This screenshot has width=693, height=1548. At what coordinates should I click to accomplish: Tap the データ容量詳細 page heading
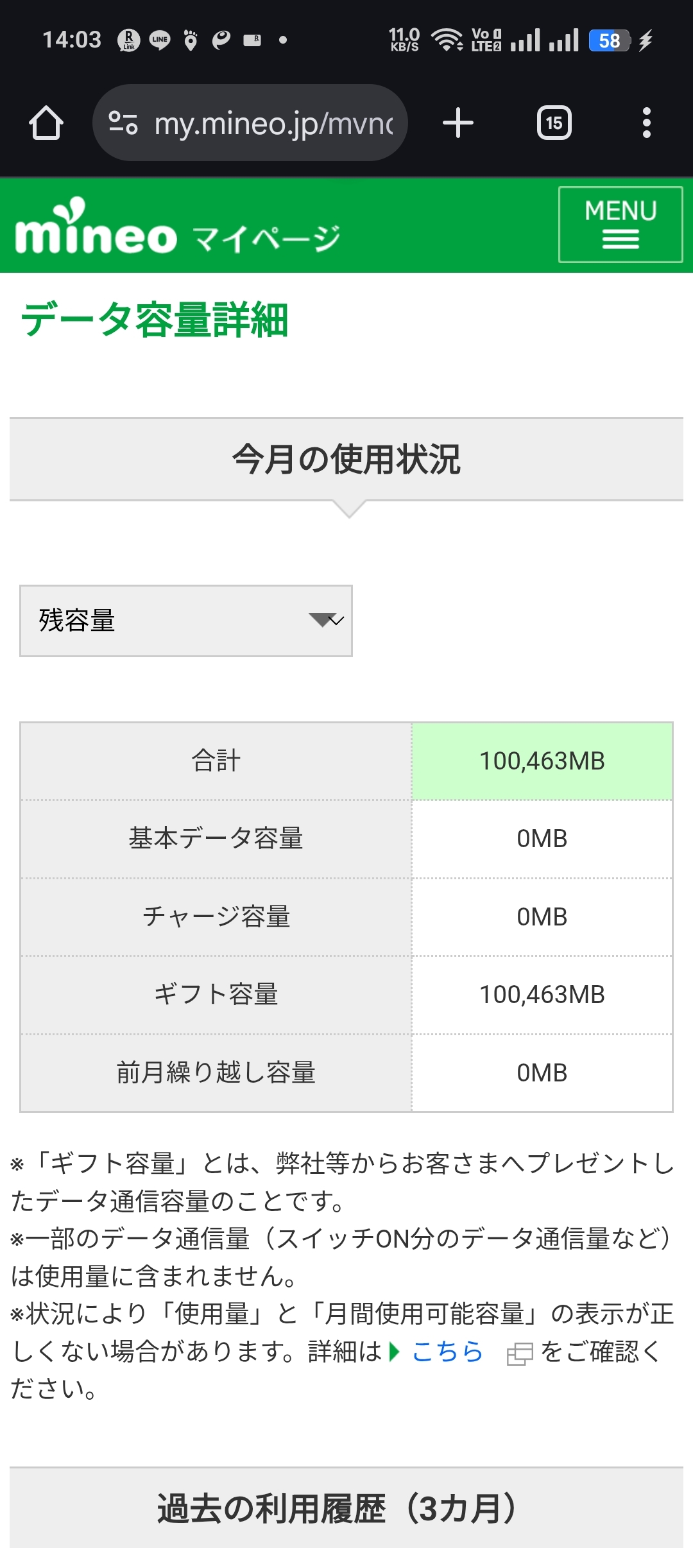pos(155,320)
